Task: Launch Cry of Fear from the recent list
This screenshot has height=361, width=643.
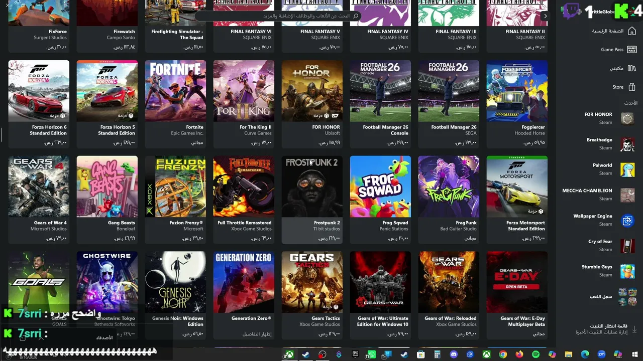Action: coord(610,245)
